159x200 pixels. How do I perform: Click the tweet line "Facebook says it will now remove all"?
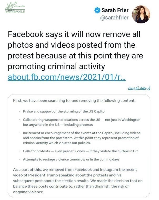point(74,34)
